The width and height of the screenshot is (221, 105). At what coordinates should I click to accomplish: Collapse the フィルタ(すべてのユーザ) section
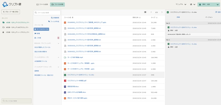59,67
